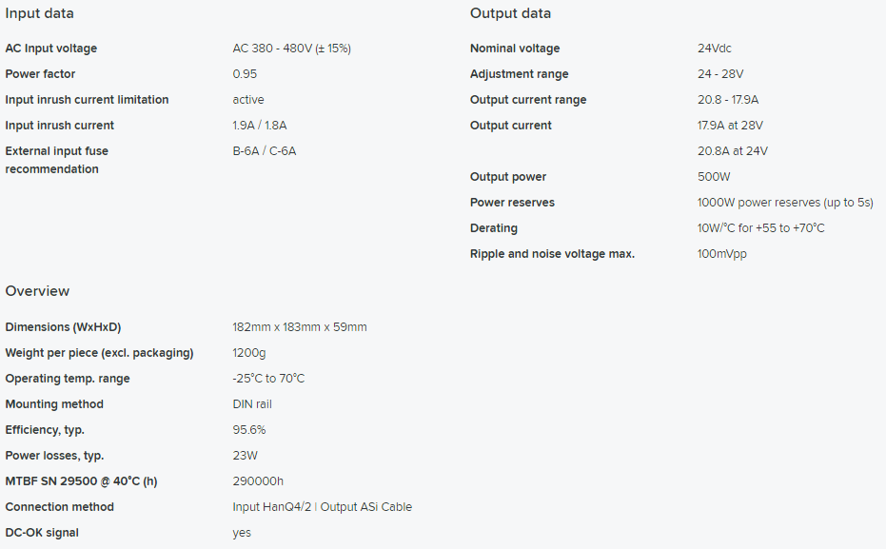This screenshot has width=886, height=549.
Task: Click the Overview section heading
Action: pyautogui.click(x=37, y=291)
